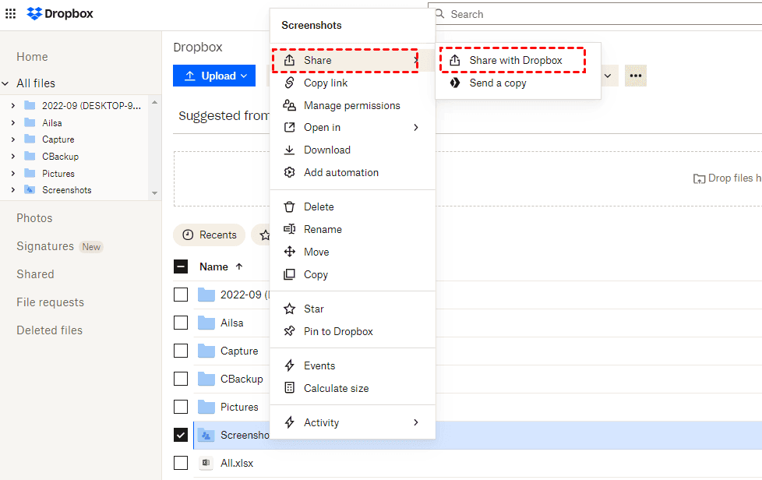Click the Share icon in context menu
The width and height of the screenshot is (762, 480).
tap(289, 60)
